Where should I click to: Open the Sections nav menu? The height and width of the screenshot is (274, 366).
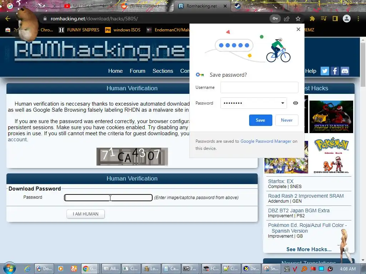(x=163, y=71)
